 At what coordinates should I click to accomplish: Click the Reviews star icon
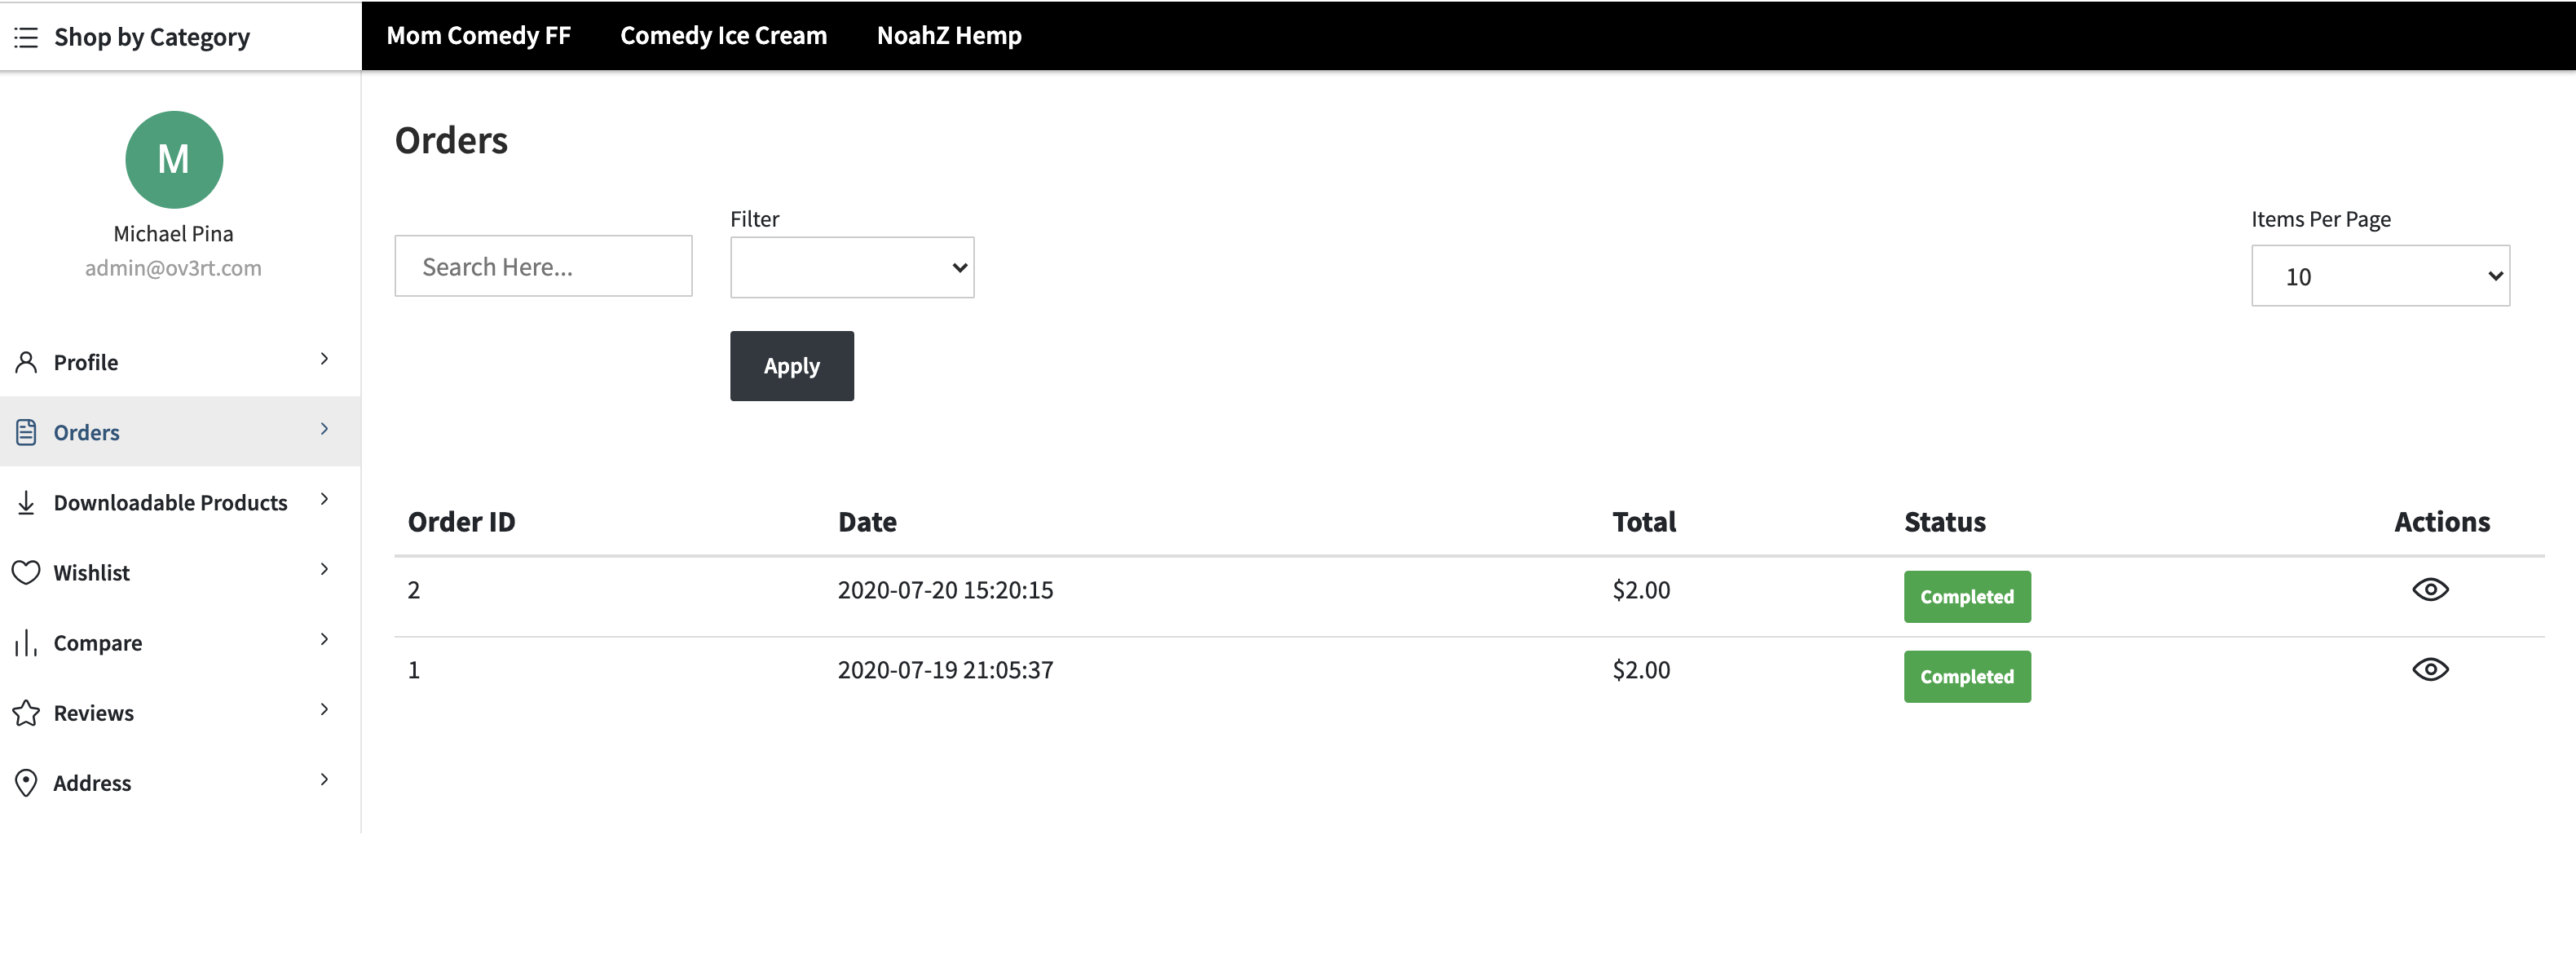pos(26,712)
